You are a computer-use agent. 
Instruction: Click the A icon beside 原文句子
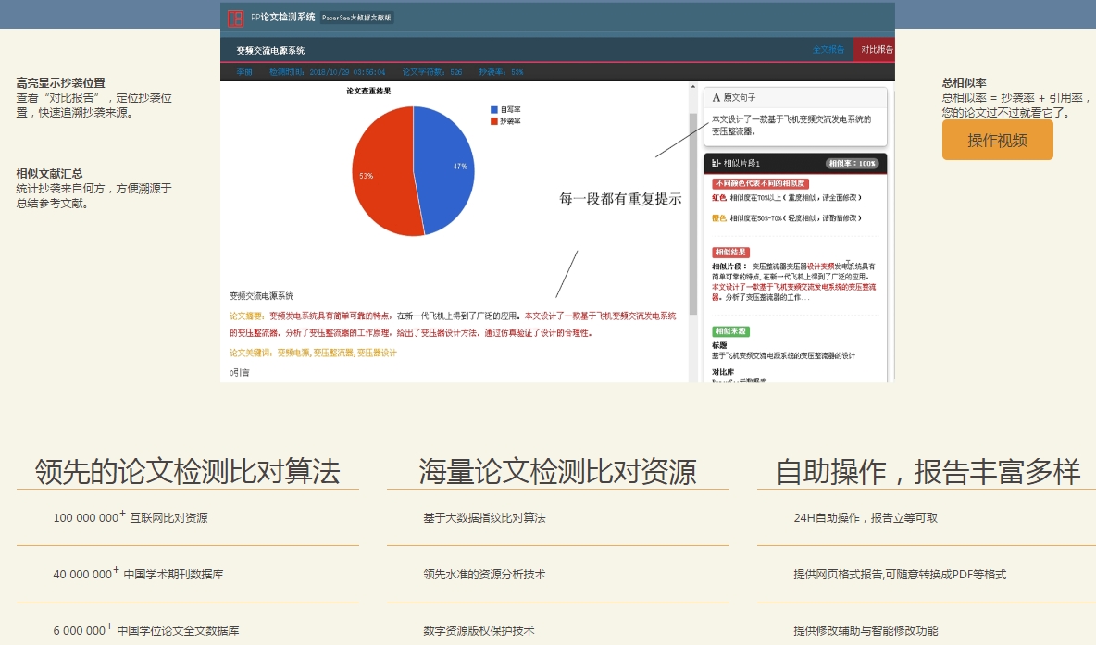pos(716,97)
